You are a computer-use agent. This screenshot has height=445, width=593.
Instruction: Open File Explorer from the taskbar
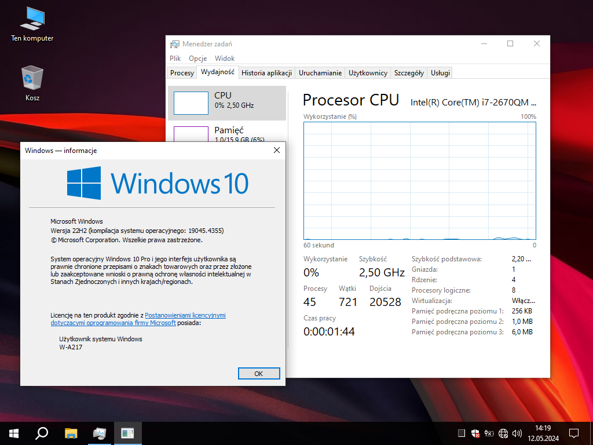coord(71,433)
